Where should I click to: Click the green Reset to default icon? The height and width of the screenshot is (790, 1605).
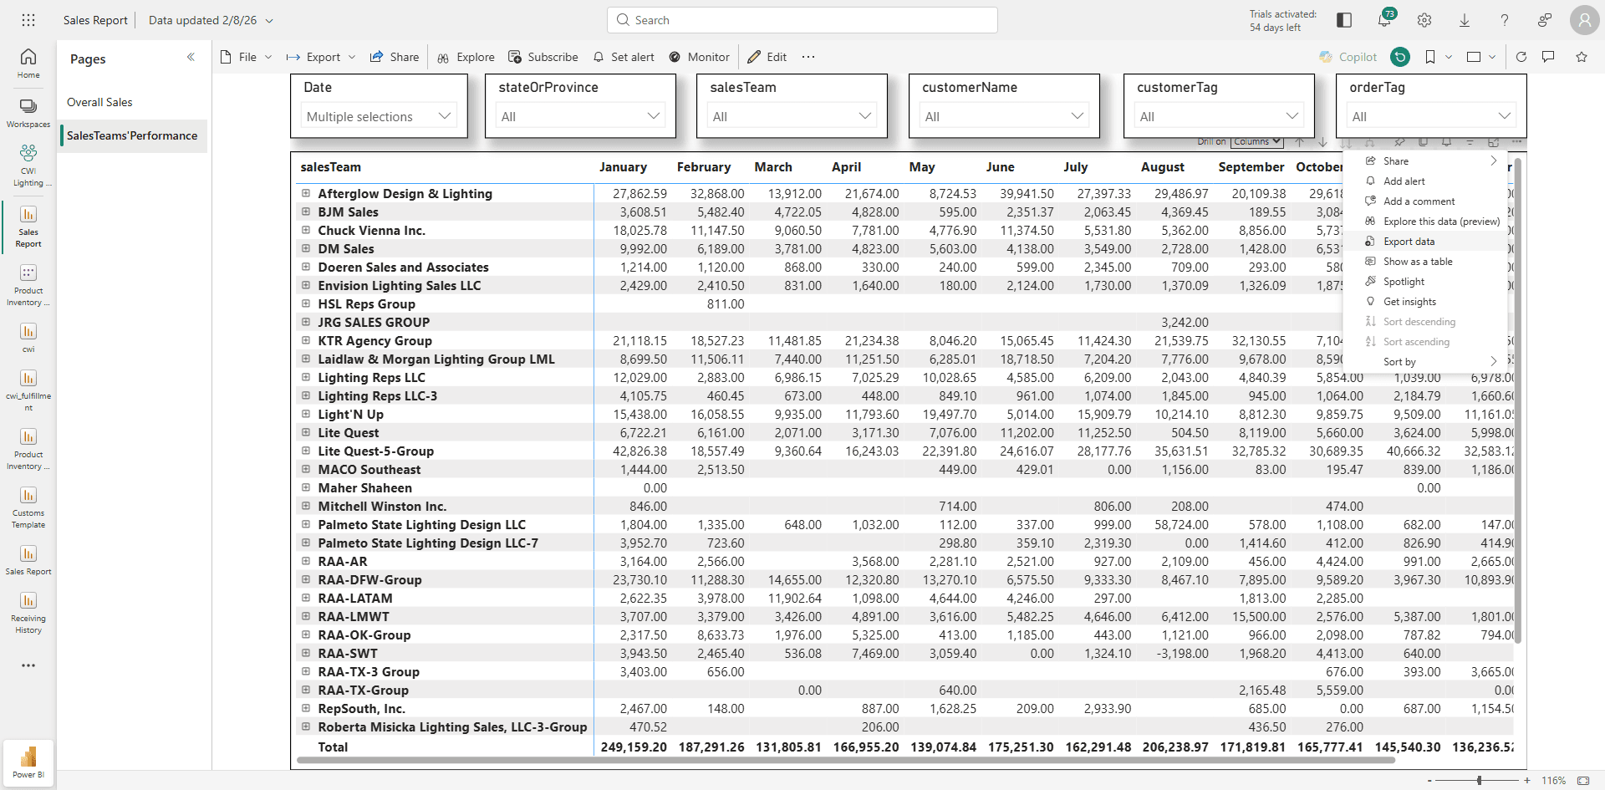pyautogui.click(x=1400, y=57)
